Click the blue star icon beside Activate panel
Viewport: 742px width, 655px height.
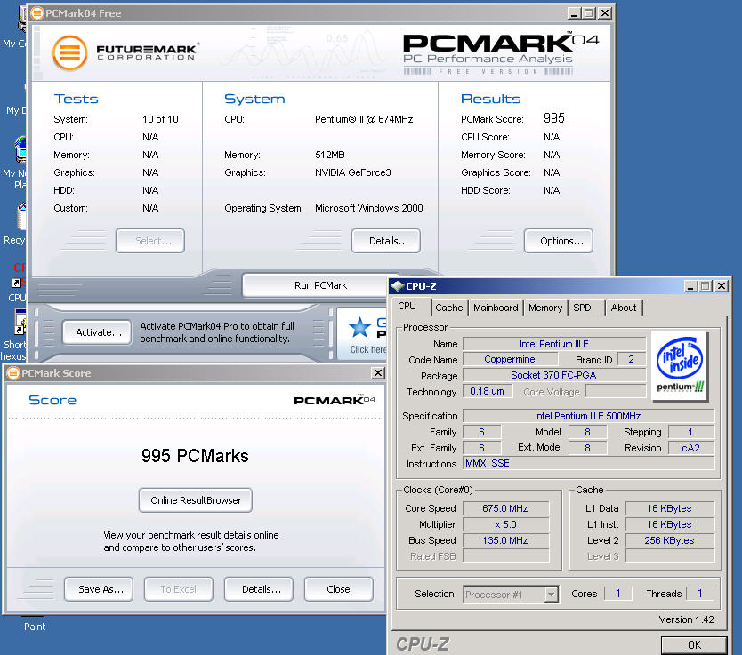[x=359, y=327]
